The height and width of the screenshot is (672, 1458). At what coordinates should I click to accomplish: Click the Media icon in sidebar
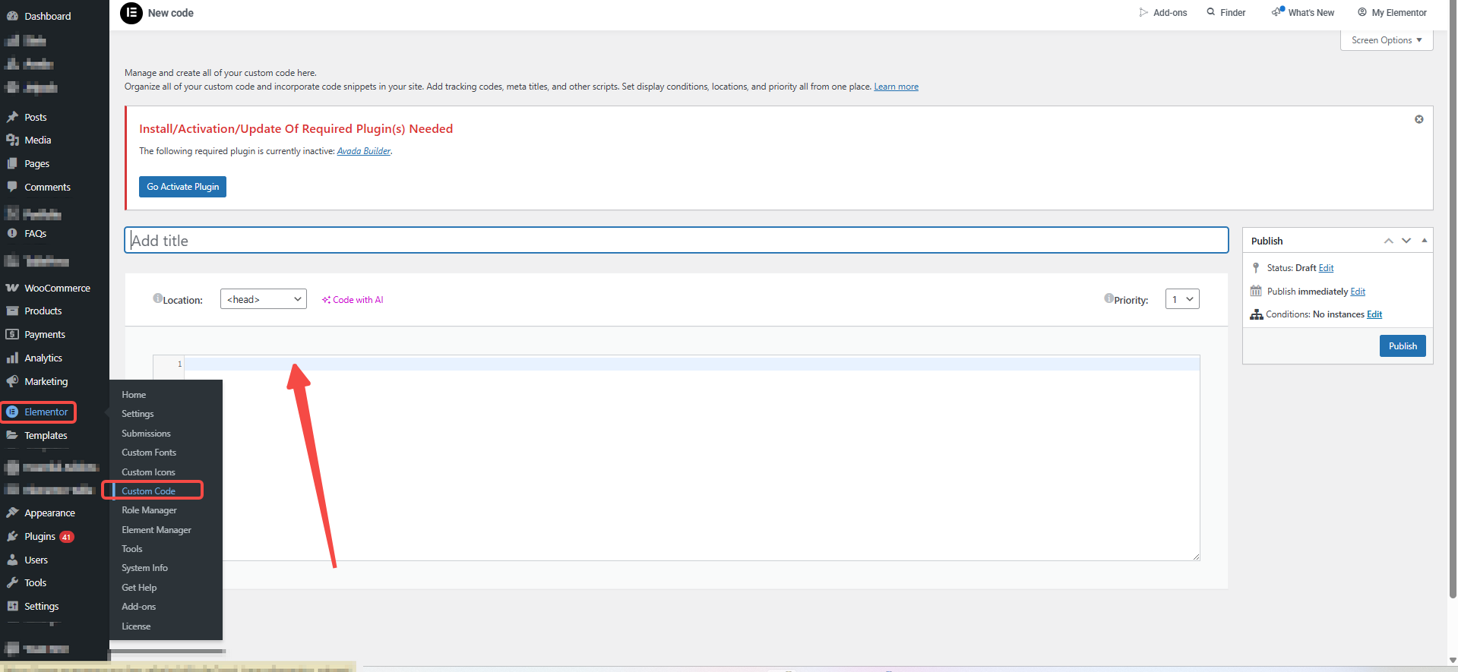(x=12, y=140)
